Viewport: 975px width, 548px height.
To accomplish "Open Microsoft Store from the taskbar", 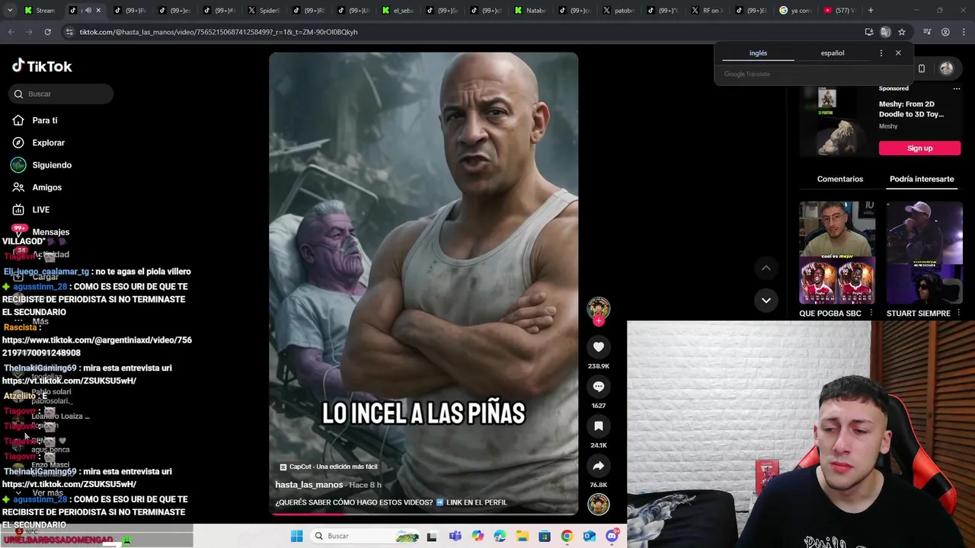I will pos(545,536).
